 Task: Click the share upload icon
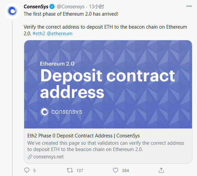pos(161,170)
